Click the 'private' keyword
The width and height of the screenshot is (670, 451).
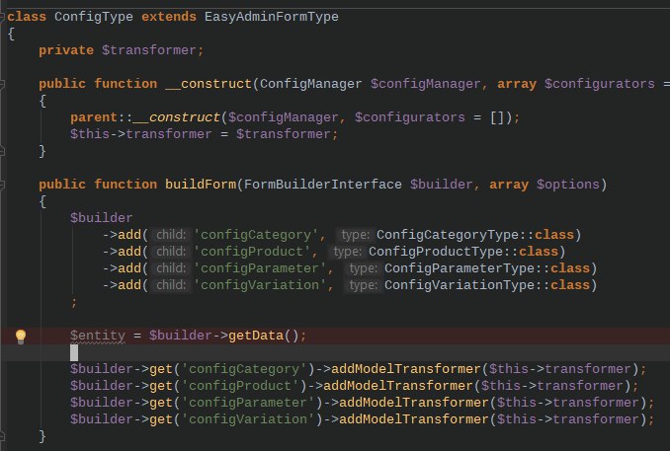coord(66,50)
